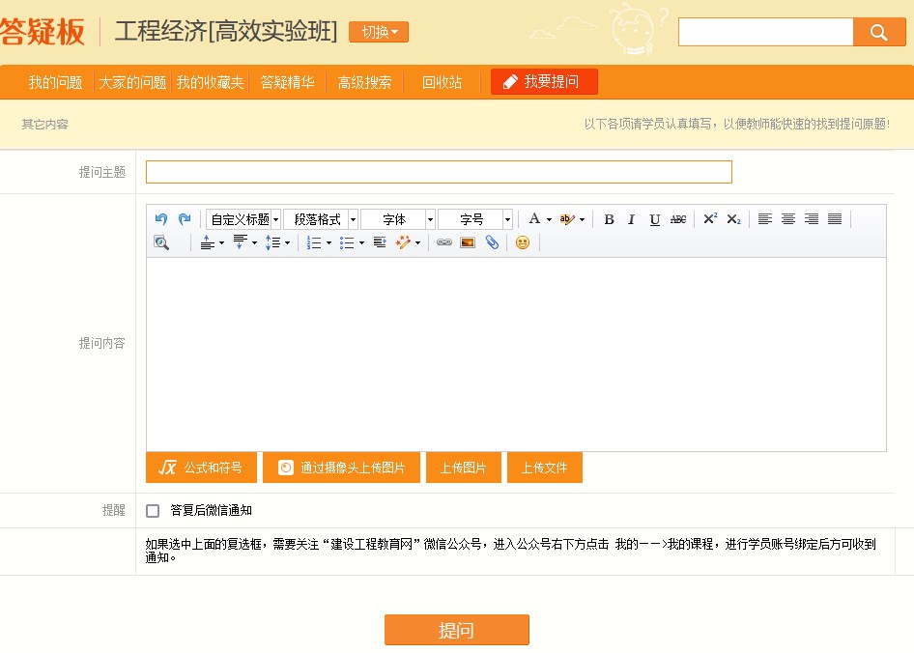Apply bold formatting to question text

point(609,219)
